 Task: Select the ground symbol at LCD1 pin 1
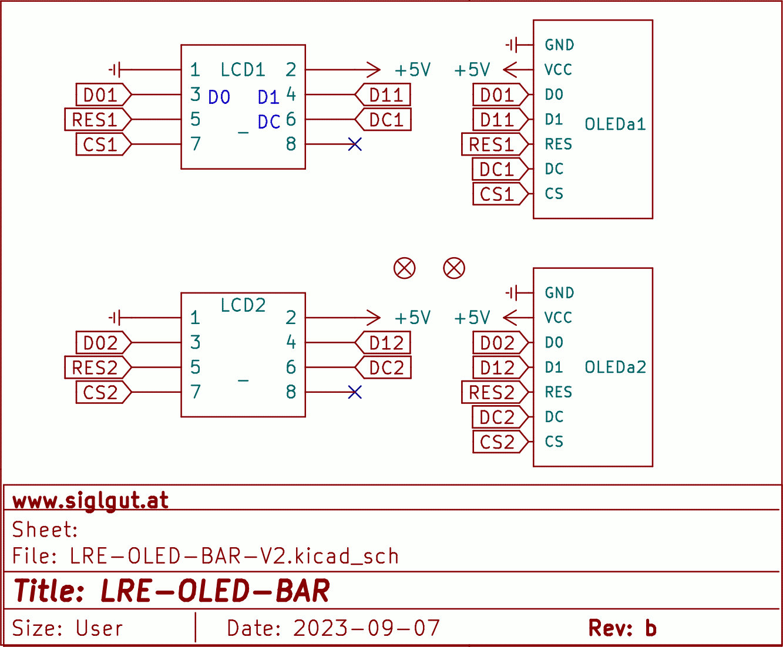click(x=115, y=70)
